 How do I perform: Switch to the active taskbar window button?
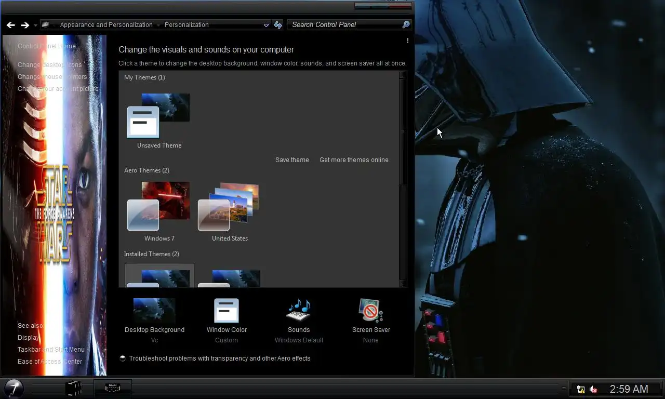(113, 388)
